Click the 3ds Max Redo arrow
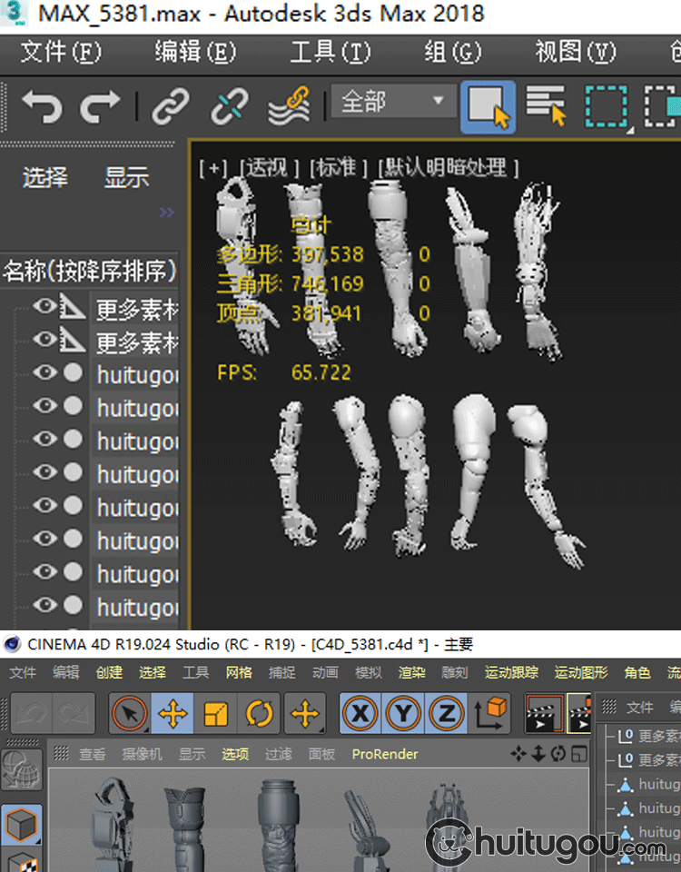The height and width of the screenshot is (872, 681). pyautogui.click(x=100, y=105)
